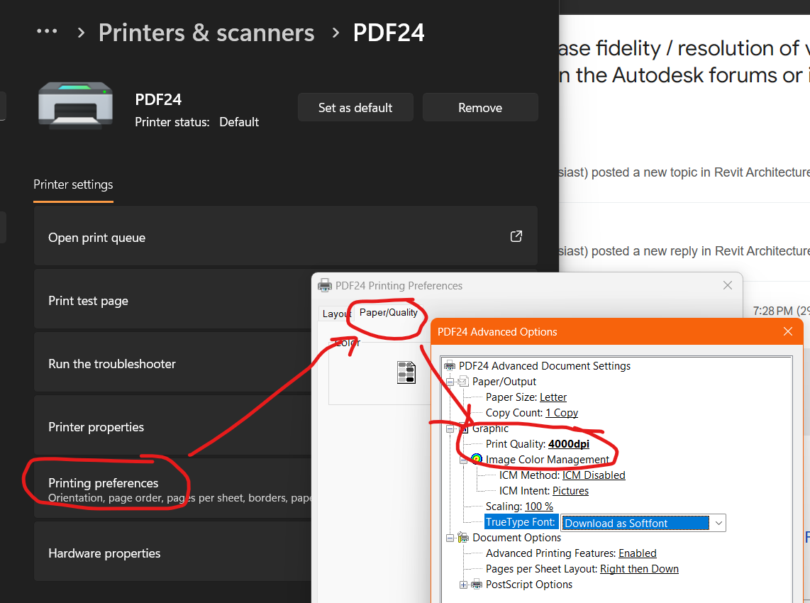Change the ICM Method from ICM Disabled
Image resolution: width=810 pixels, height=603 pixels.
tap(594, 475)
